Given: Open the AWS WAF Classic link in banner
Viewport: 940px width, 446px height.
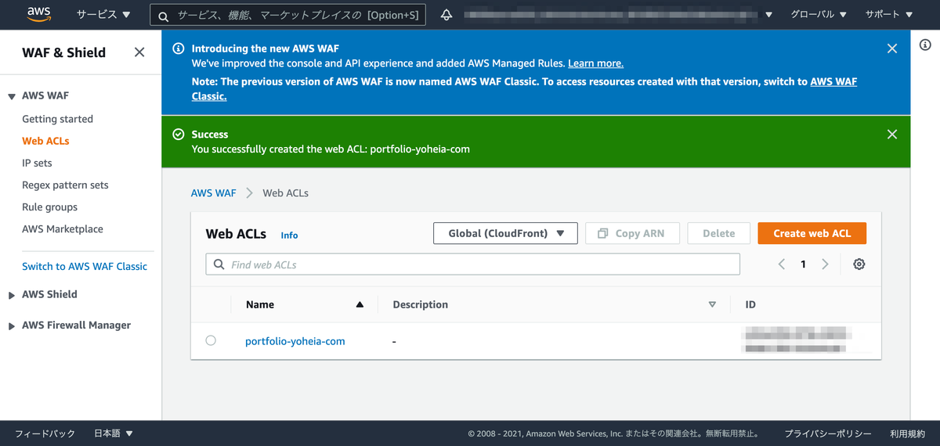Looking at the screenshot, I should 833,81.
